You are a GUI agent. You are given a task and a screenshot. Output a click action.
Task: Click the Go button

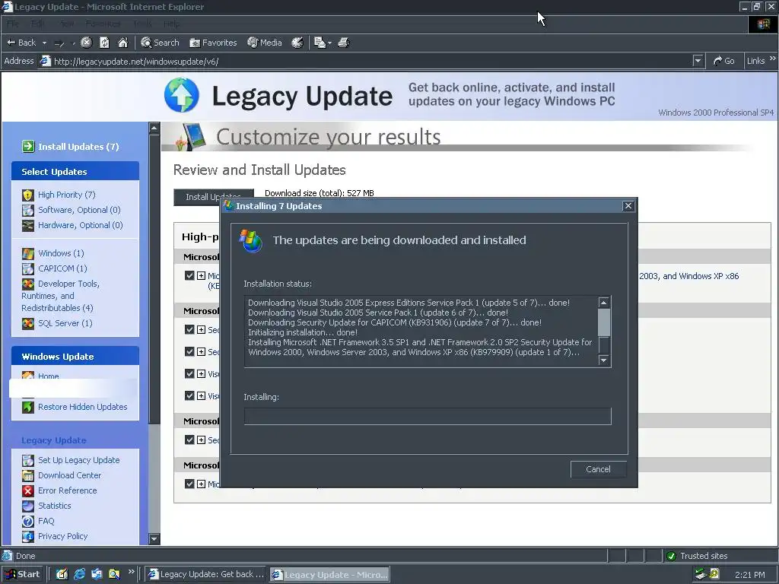(x=724, y=61)
